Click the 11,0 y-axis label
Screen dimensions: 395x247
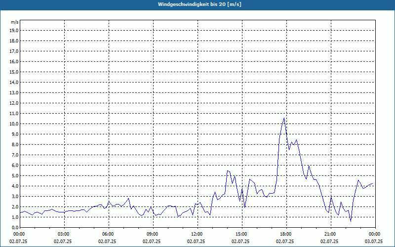tap(14, 114)
